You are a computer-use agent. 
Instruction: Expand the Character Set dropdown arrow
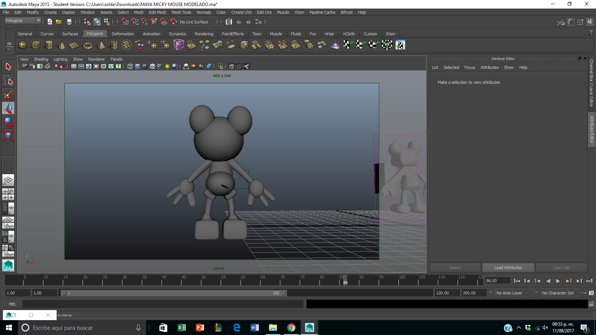coord(536,293)
